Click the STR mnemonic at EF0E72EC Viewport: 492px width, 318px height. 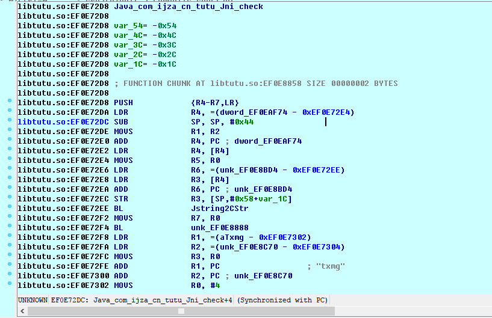point(121,199)
